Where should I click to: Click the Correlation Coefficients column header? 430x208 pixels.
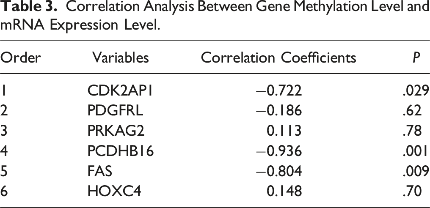(278, 58)
